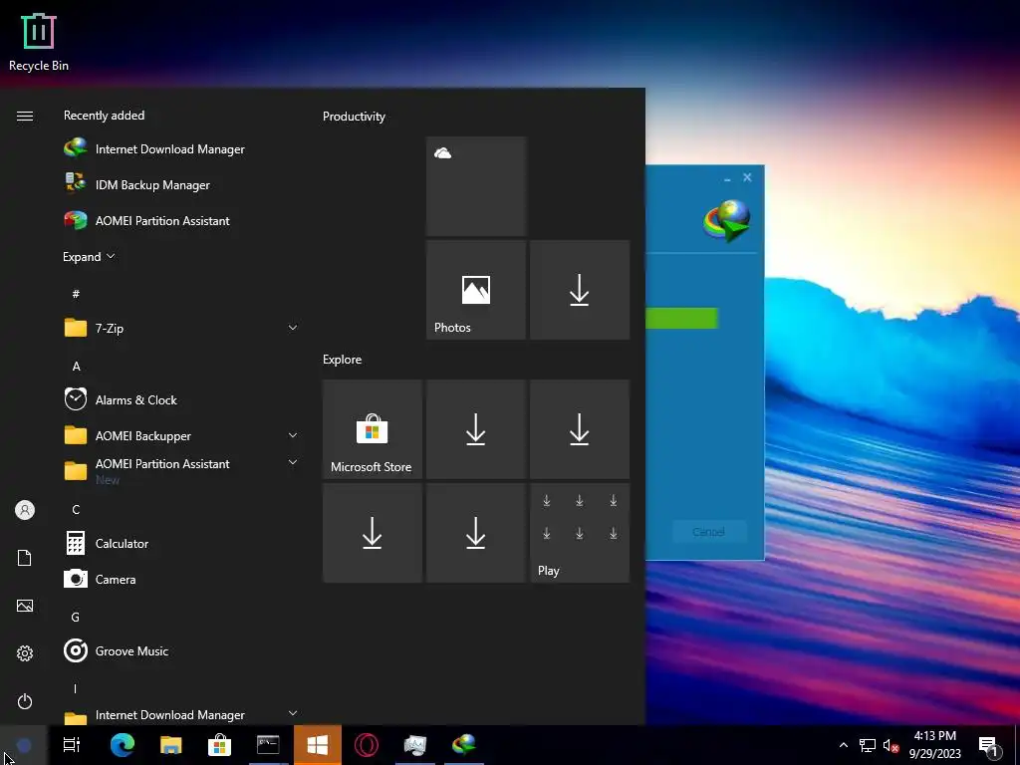Expand AOMEI Partition Assistant folder marked New
The height and width of the screenshot is (765, 1020).
293,462
